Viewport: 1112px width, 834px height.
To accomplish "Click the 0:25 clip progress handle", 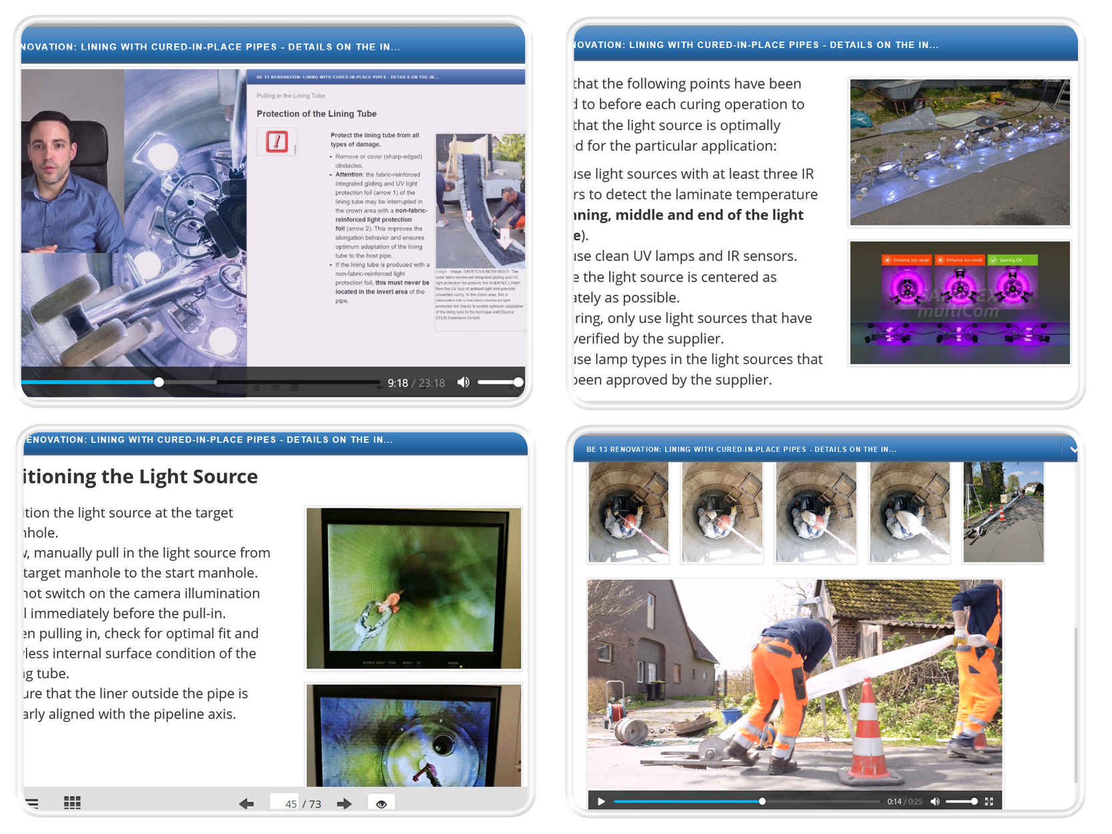I will (762, 801).
